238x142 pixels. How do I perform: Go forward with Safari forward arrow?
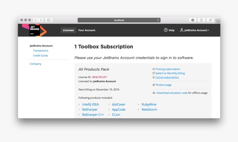(x=41, y=20)
